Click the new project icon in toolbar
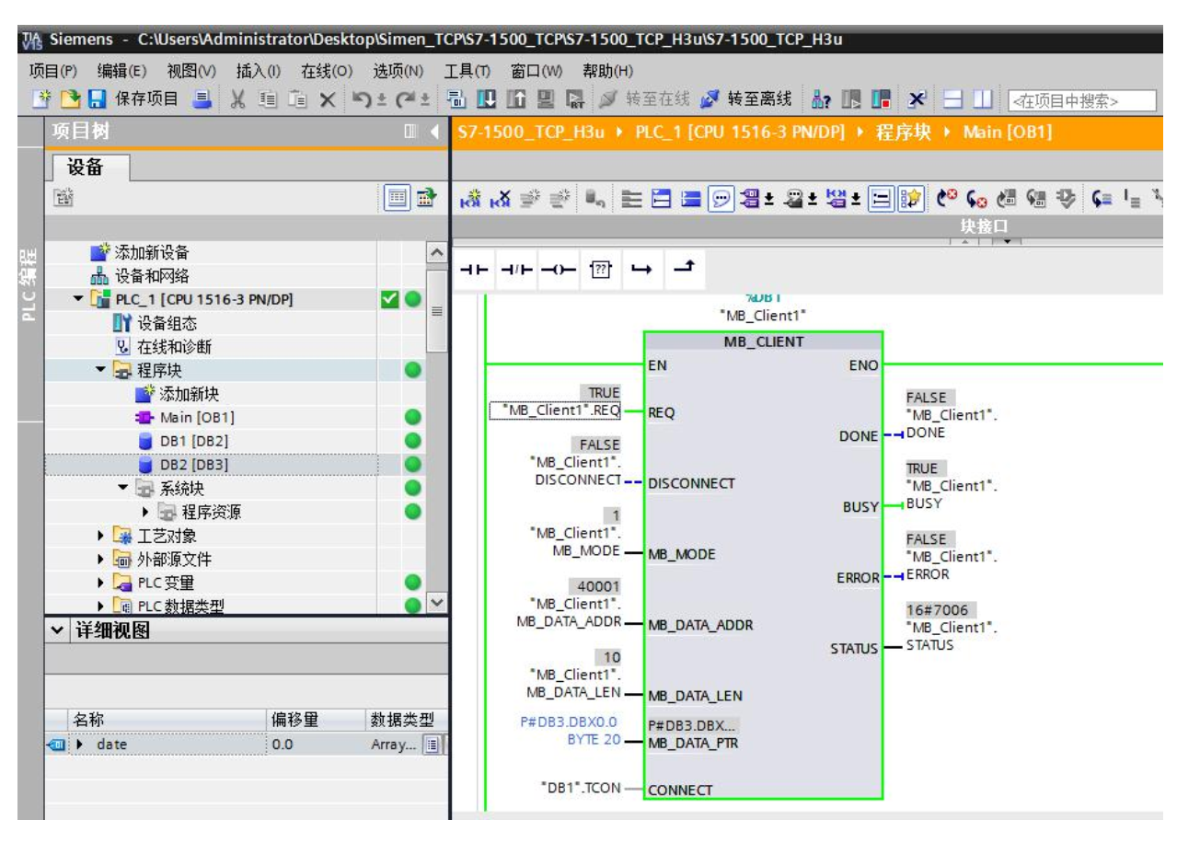Image resolution: width=1200 pixels, height=855 pixels. [x=41, y=98]
